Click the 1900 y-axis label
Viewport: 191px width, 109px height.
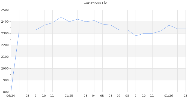tap(5, 80)
